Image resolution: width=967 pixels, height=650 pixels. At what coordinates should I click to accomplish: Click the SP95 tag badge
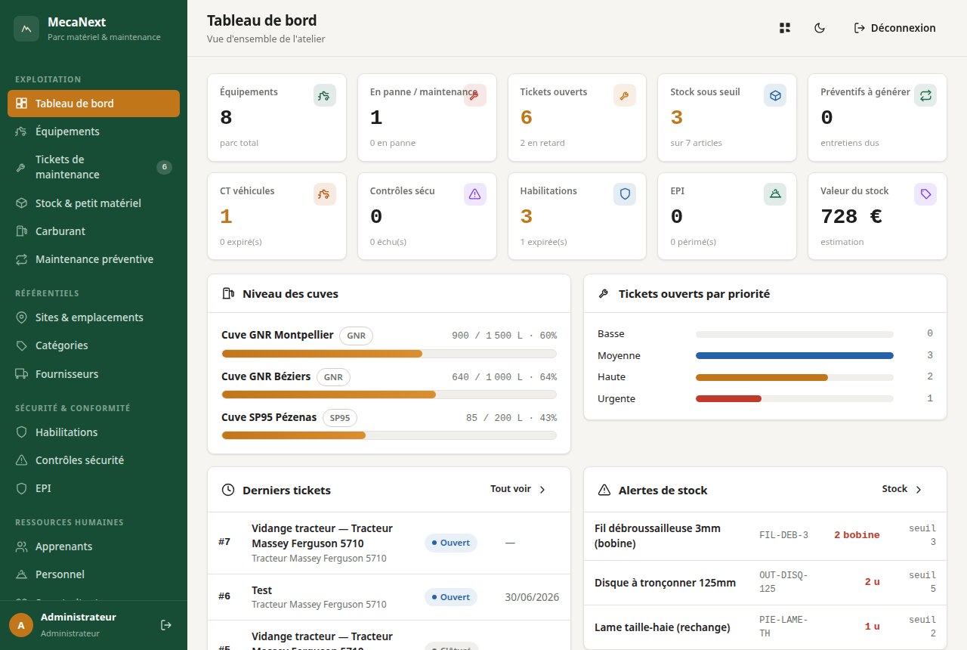tap(340, 418)
